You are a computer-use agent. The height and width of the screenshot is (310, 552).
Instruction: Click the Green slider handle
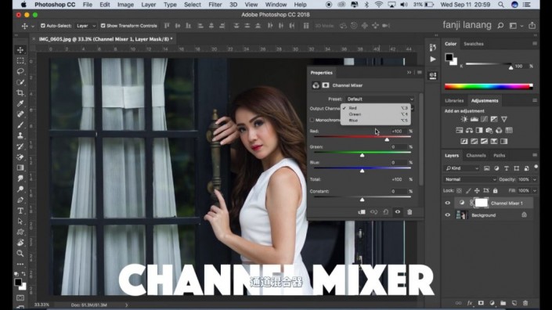click(x=362, y=155)
